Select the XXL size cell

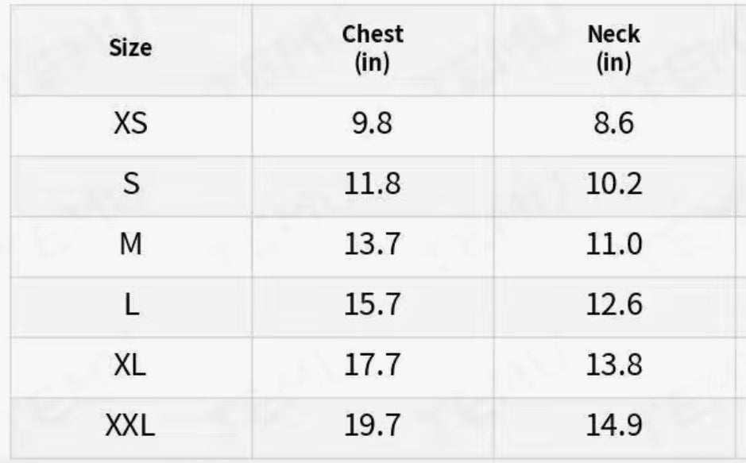click(x=130, y=426)
